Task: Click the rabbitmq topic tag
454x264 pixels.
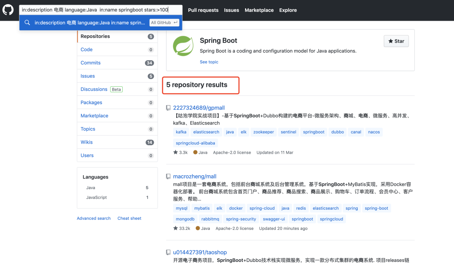Action: pyautogui.click(x=210, y=219)
